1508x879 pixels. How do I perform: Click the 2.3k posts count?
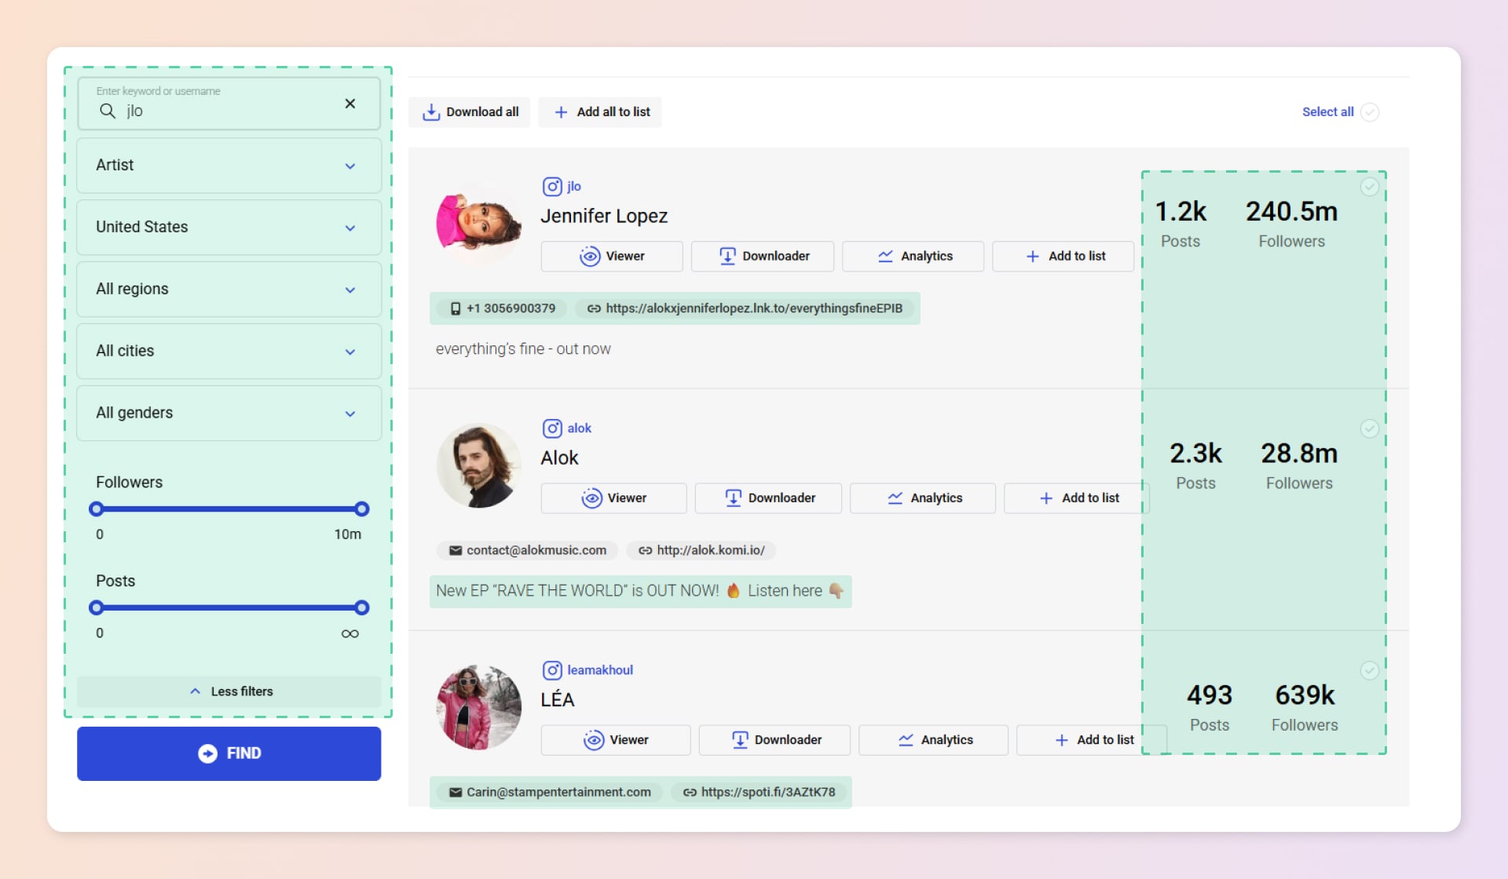[x=1195, y=453]
